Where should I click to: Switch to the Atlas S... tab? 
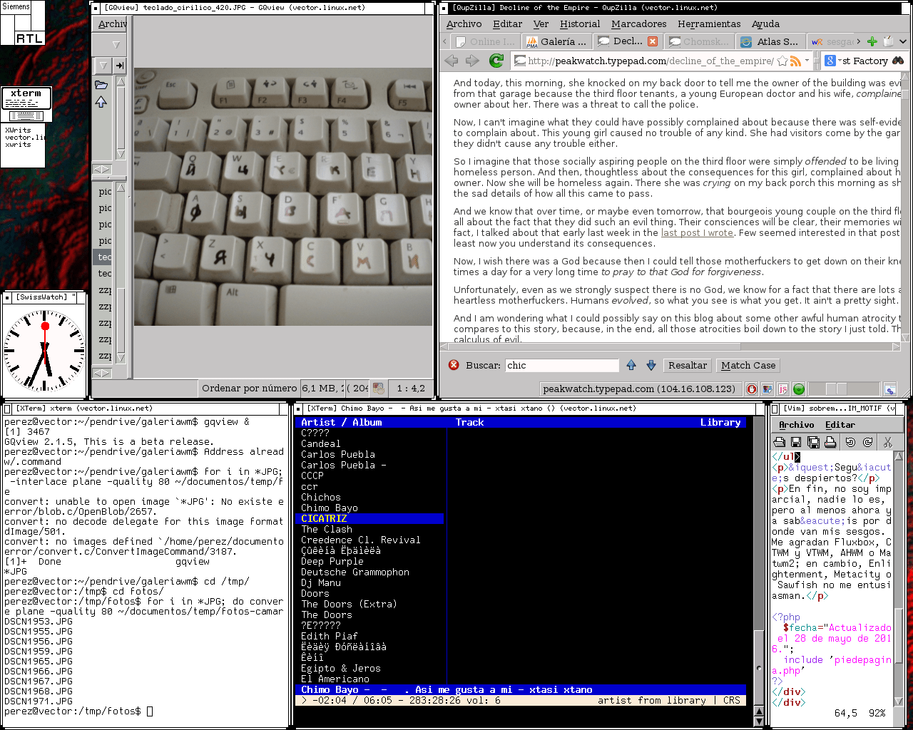pos(770,41)
